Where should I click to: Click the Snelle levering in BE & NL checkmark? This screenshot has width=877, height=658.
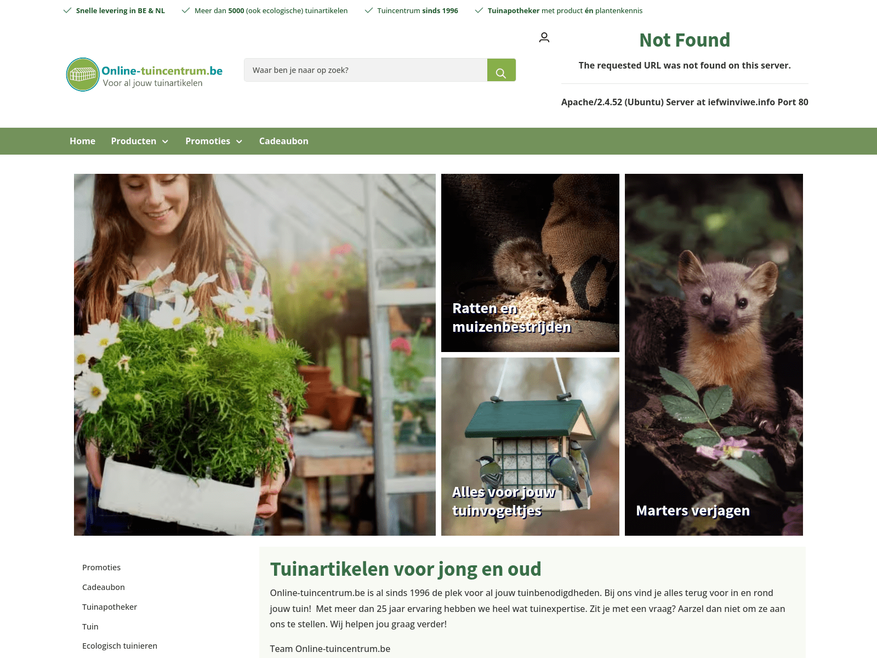(x=67, y=10)
